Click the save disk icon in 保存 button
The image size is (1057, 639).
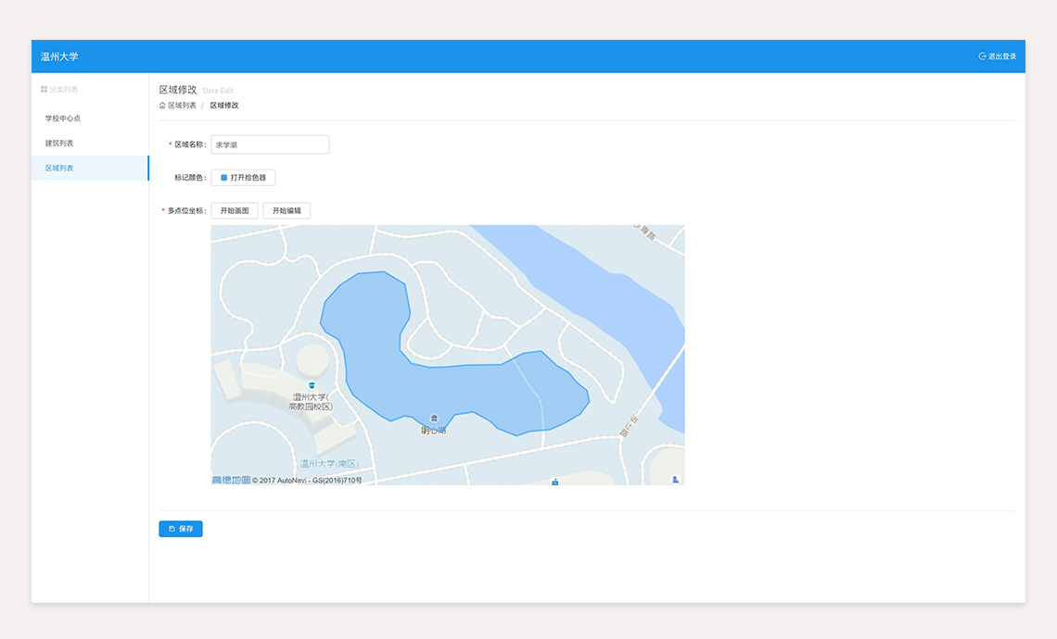[x=172, y=529]
